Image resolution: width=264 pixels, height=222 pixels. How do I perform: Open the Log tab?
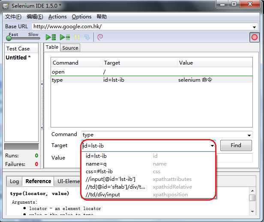point(14,181)
